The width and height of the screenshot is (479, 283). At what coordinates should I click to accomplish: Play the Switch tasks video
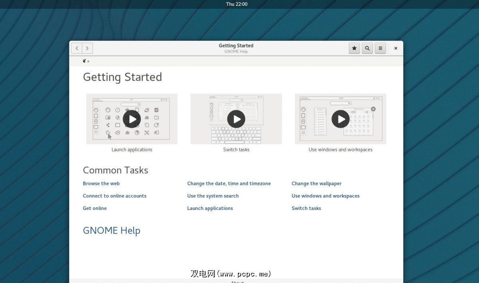click(236, 119)
